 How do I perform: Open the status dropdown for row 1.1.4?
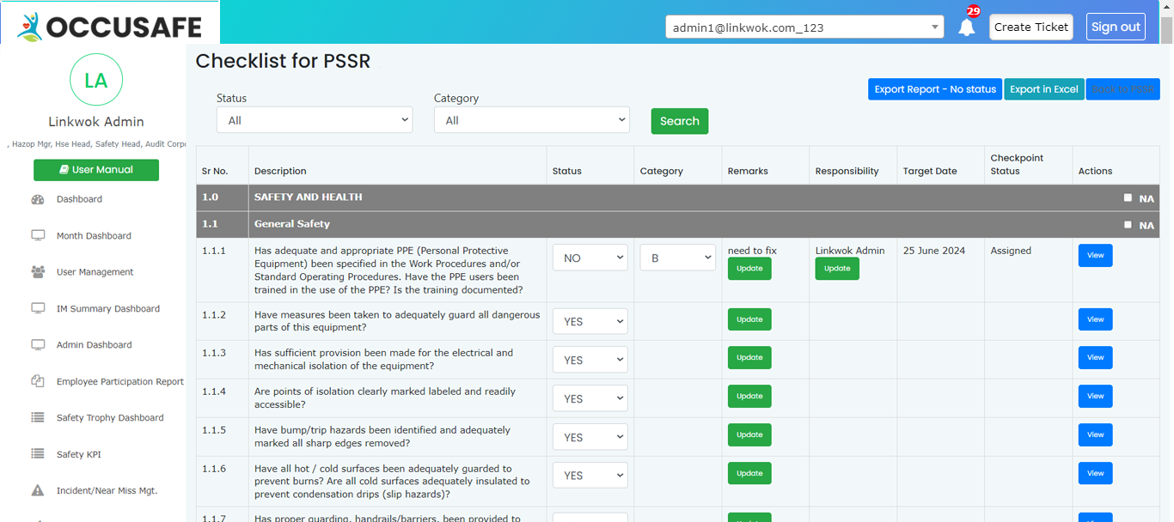590,398
